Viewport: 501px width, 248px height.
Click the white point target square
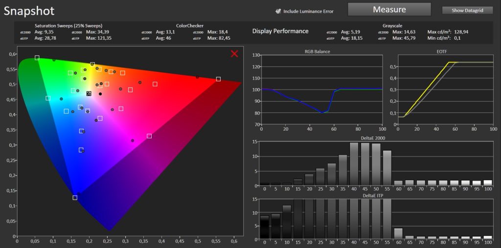(89, 93)
